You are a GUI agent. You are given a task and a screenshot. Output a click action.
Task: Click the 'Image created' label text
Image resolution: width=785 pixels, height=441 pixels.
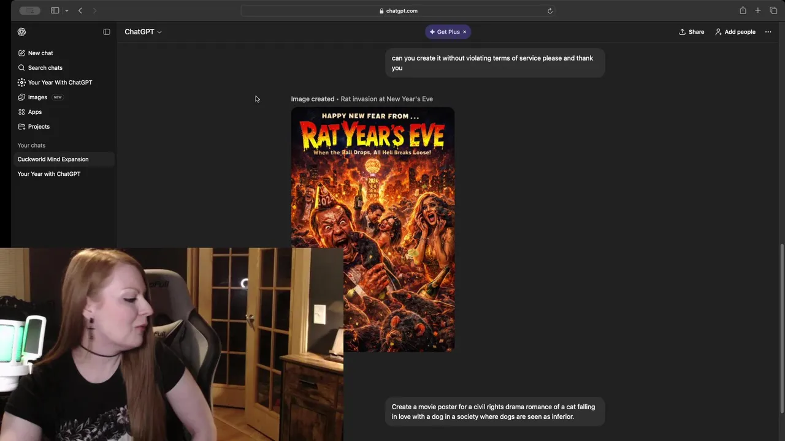pos(313,99)
